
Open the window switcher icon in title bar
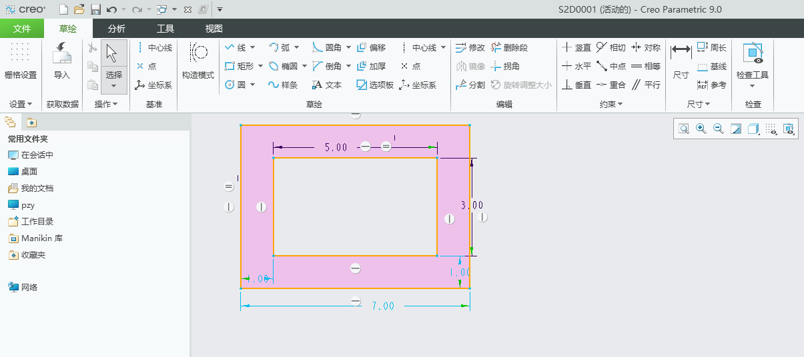(161, 9)
